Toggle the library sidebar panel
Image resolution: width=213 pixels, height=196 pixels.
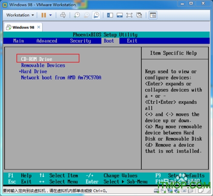tap(110, 15)
